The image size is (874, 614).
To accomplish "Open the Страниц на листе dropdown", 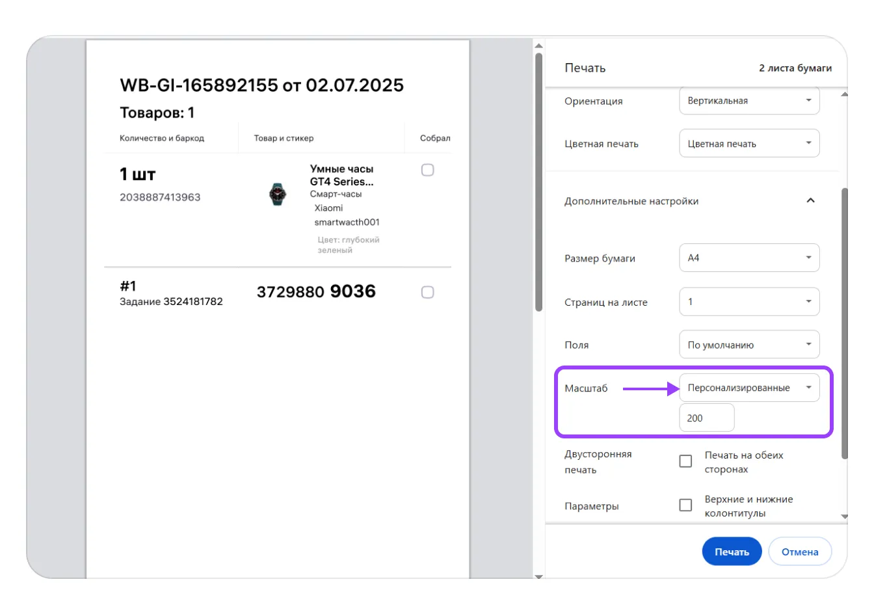I will [x=749, y=302].
